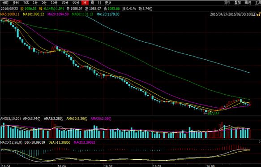
Task: Select the 60分 period tab
Action: 76,3
